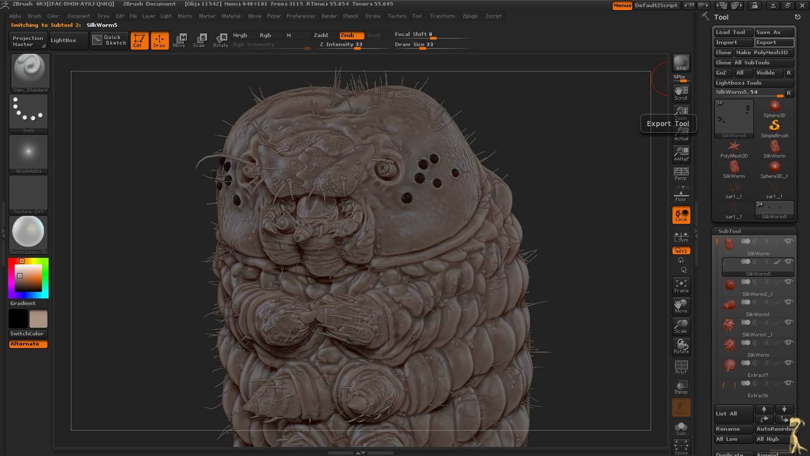Click the Frame icon
This screenshot has width=810, height=456.
click(x=681, y=286)
